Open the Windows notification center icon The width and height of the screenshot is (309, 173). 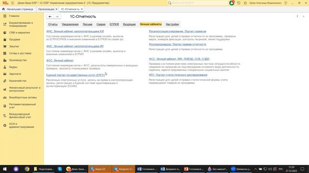tap(303, 169)
